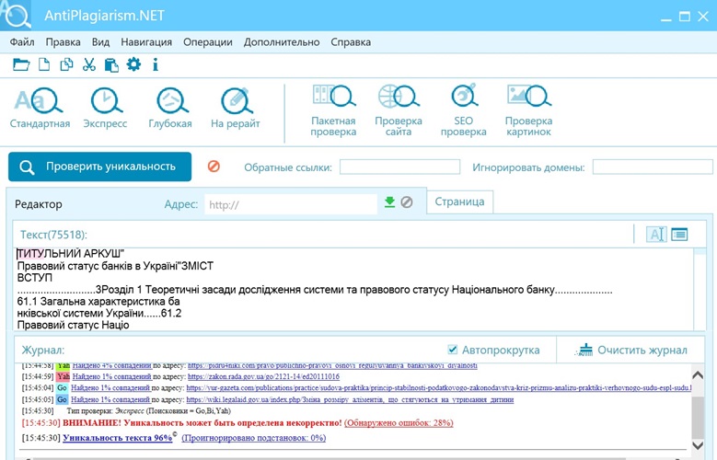Viewport: 717px width, 460px height.
Task: Open settings via the gear icon
Action: (133, 64)
